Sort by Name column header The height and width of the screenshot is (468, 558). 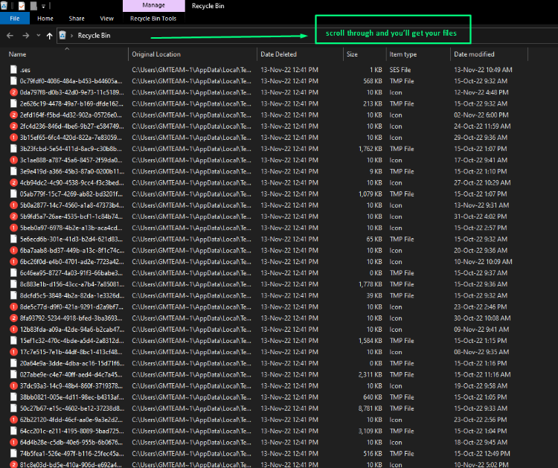tap(17, 54)
